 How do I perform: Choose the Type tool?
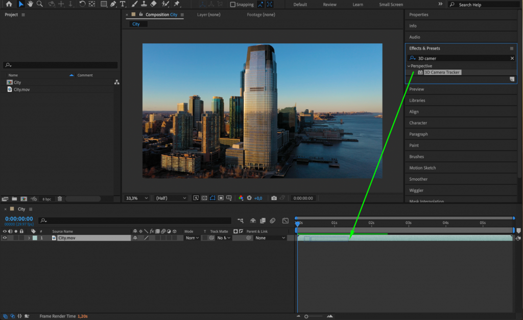click(124, 5)
